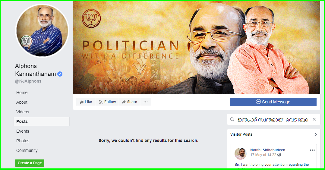The height and width of the screenshot is (170, 325).
Task: Open Noufal Shihabudeen's profile name link
Action: (268, 150)
